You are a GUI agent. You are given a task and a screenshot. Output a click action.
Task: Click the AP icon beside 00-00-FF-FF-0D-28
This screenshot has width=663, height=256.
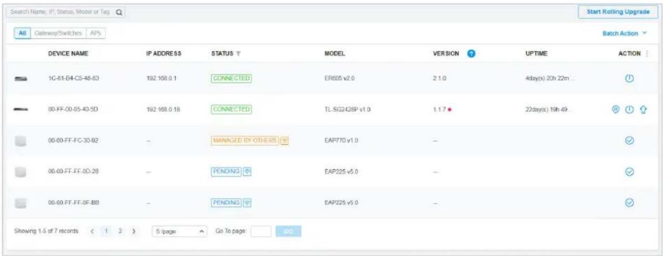[20, 171]
